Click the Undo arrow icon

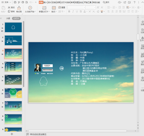click(x=31, y=2)
